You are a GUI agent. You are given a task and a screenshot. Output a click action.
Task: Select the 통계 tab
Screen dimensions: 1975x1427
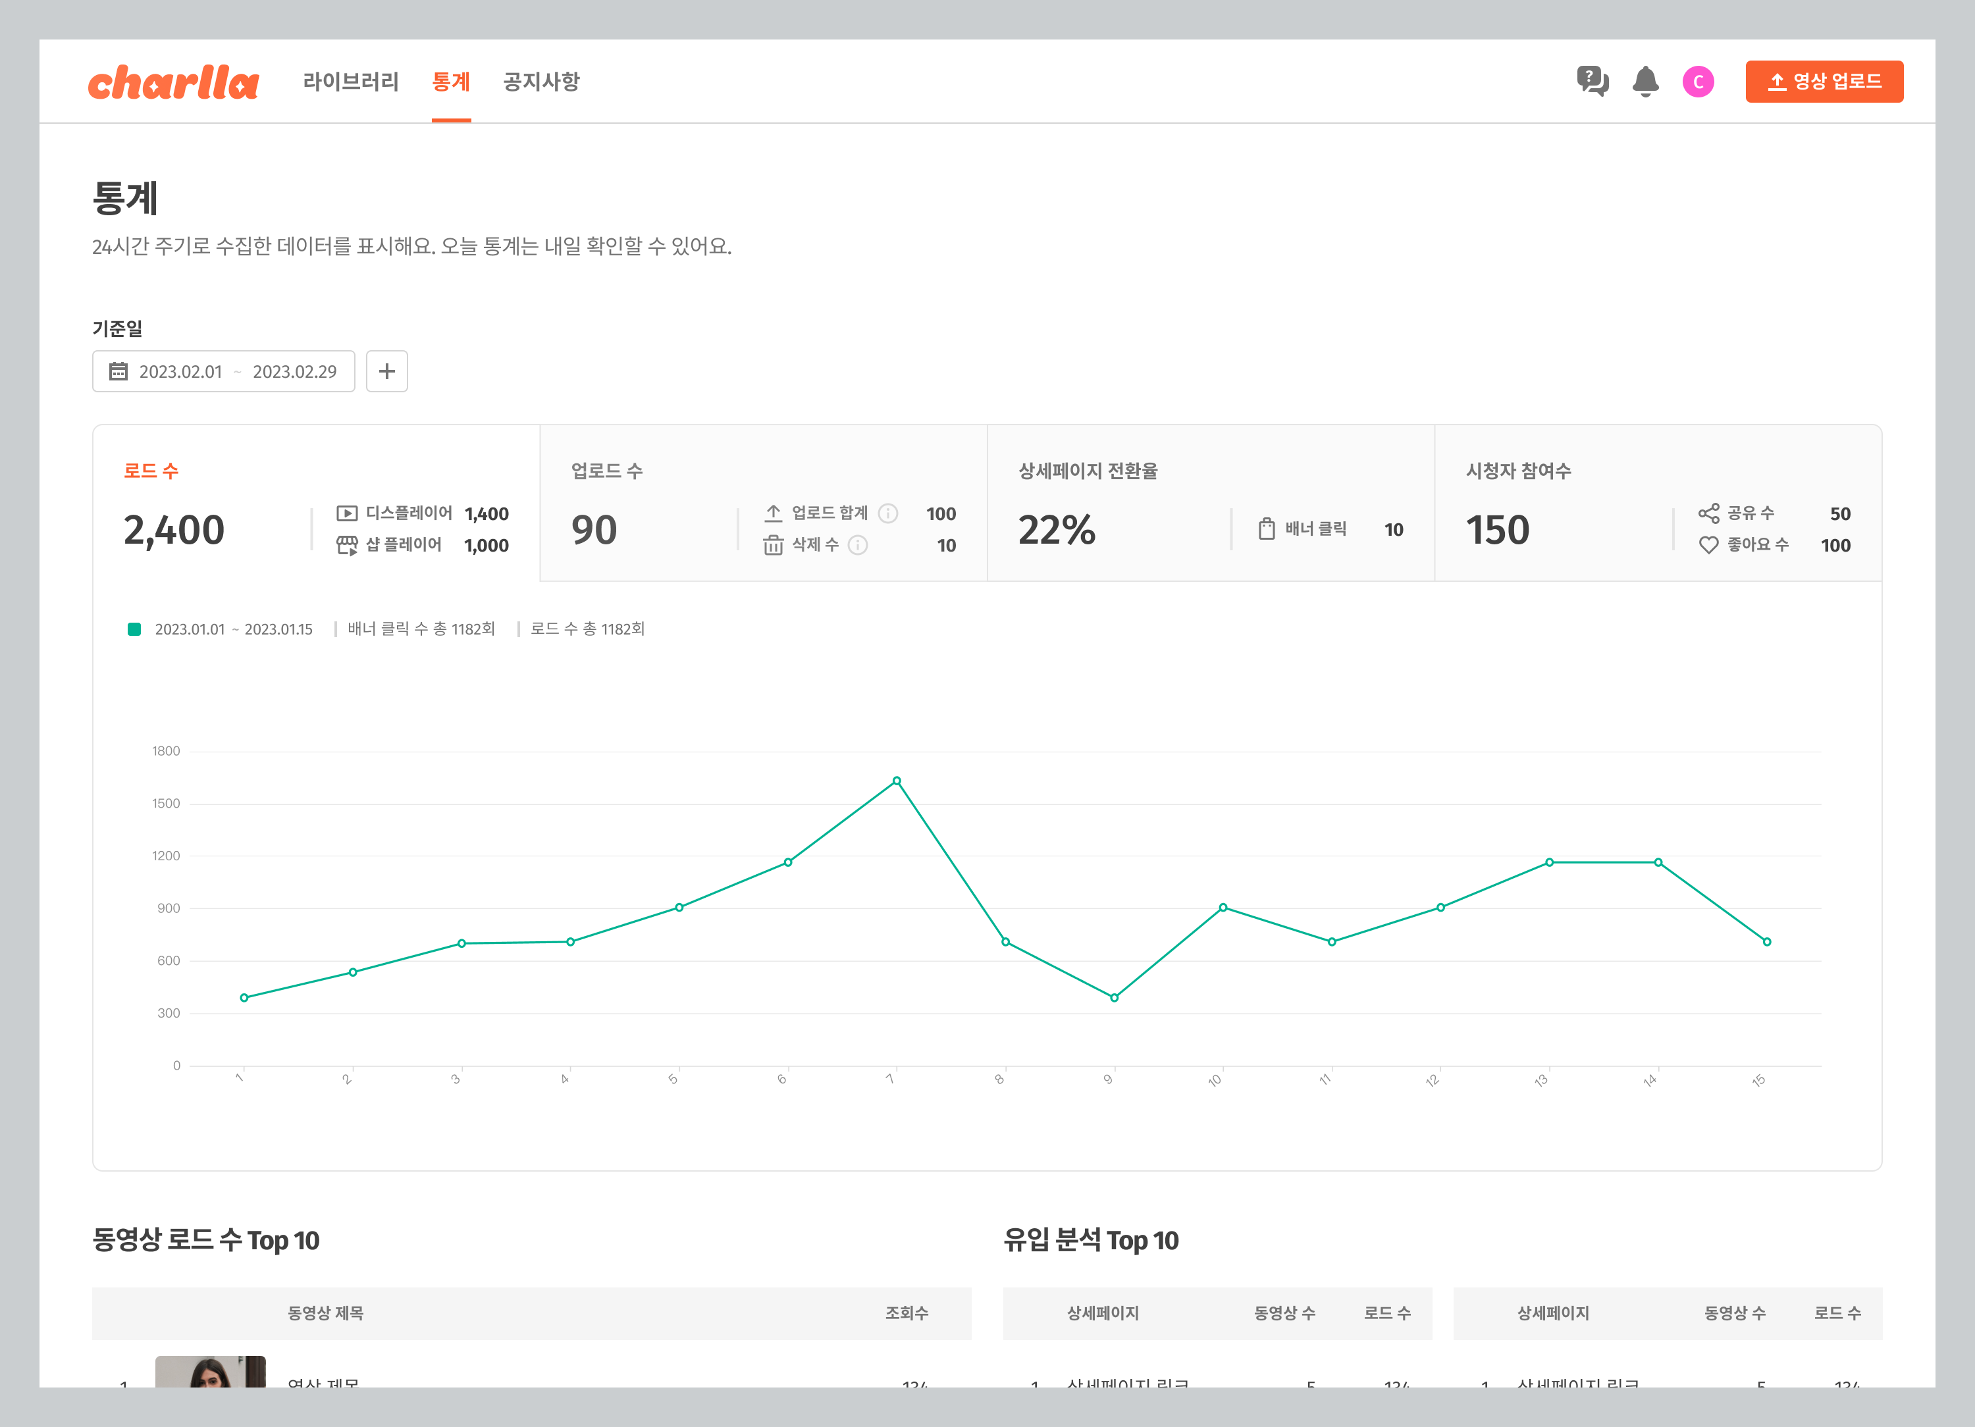pos(451,82)
